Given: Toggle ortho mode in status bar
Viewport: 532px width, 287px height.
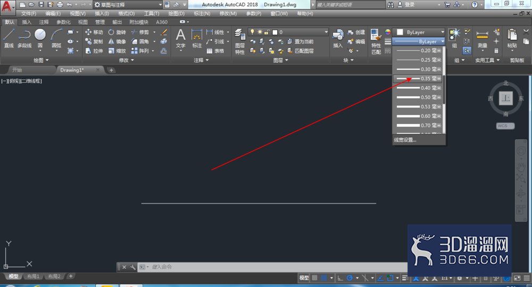Looking at the screenshot, I should pos(340,278).
